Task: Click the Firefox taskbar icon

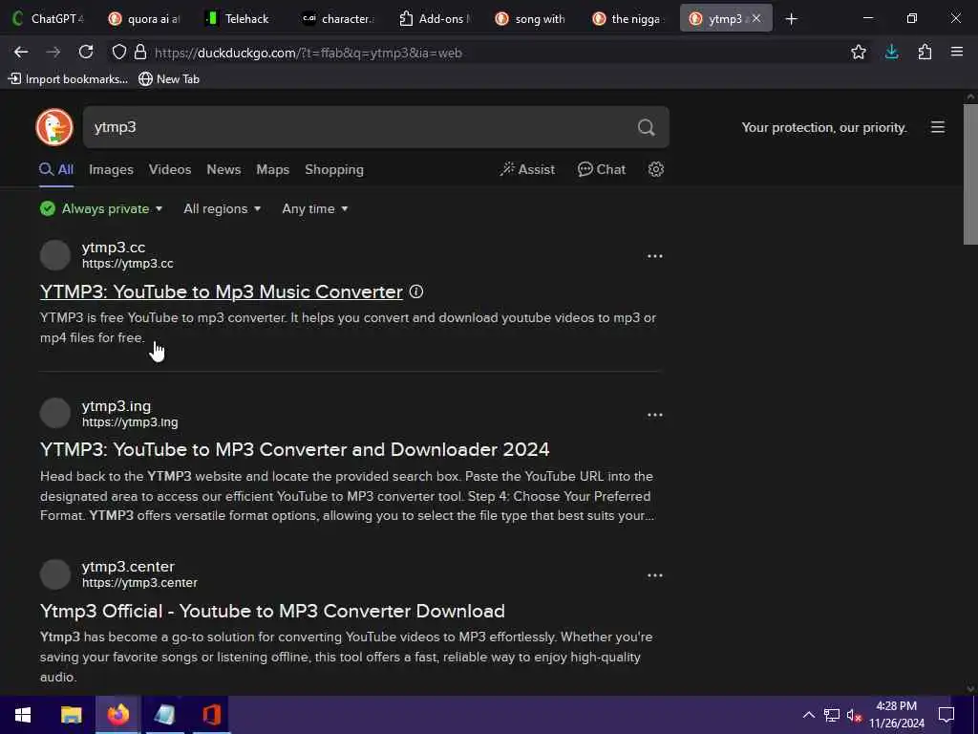Action: pyautogui.click(x=117, y=715)
